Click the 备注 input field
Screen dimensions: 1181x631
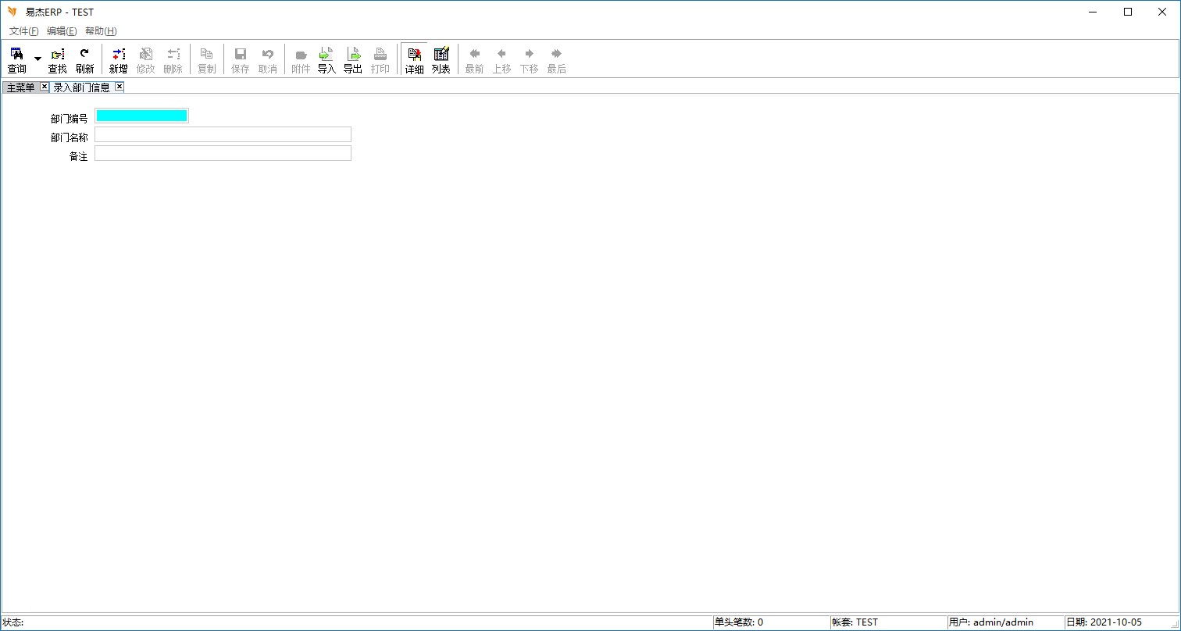click(223, 154)
